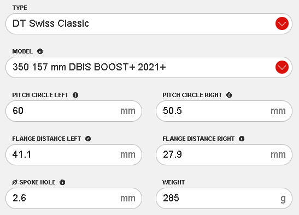Expand Model dropdown via red chevron
Image resolution: width=299 pixels, height=215 pixels.
282,67
